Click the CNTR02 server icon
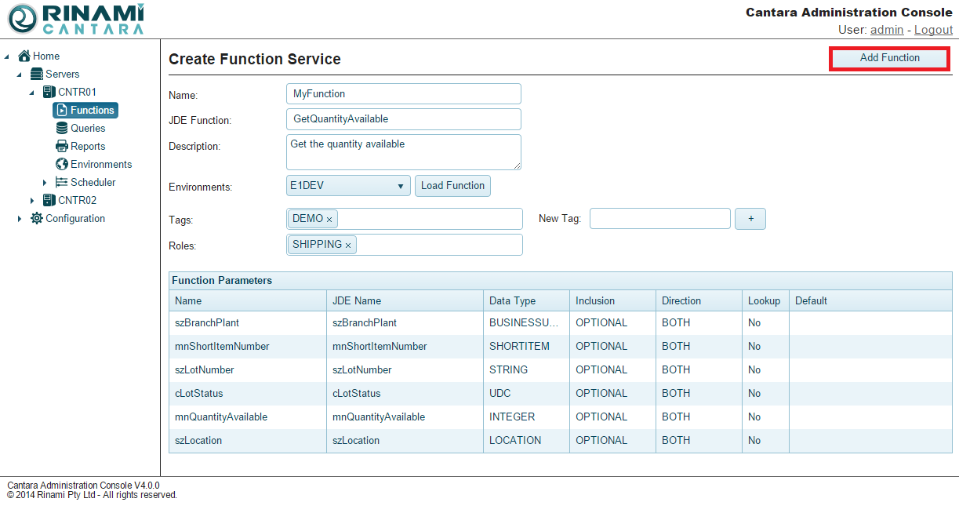The height and width of the screenshot is (513, 959). [49, 200]
